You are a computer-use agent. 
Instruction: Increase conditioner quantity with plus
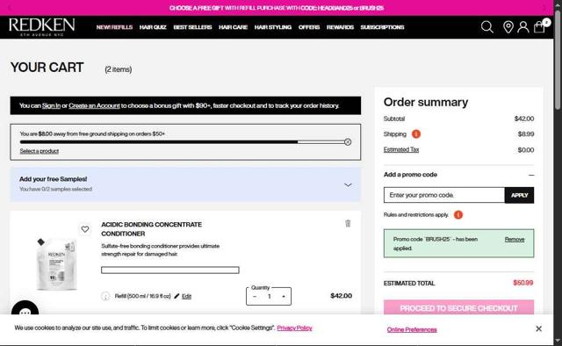point(284,297)
